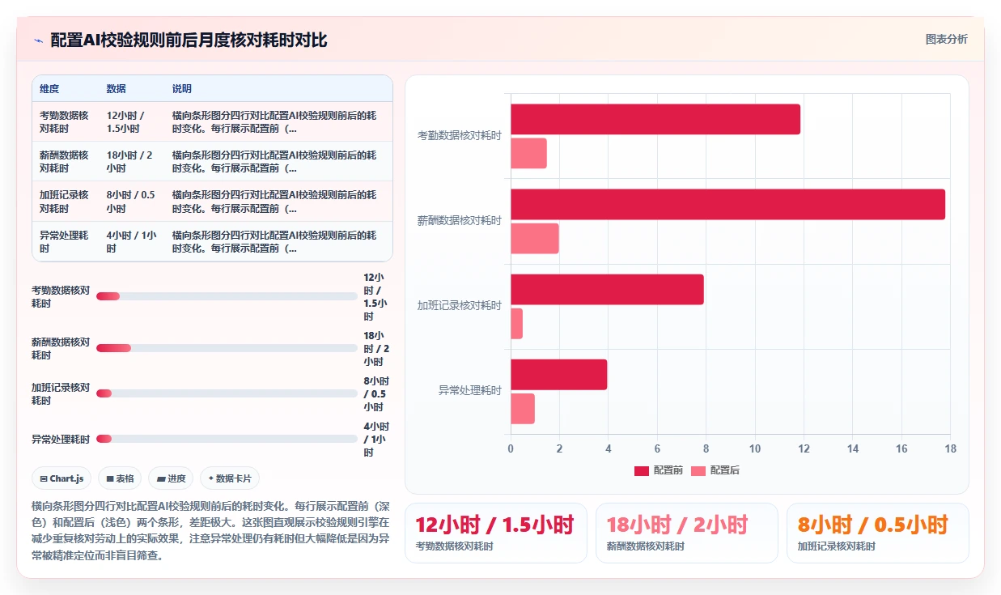1001x595 pixels.
Task: Click the light 配置后 bar for 薪酬数据核对耗时
Action: tap(535, 238)
